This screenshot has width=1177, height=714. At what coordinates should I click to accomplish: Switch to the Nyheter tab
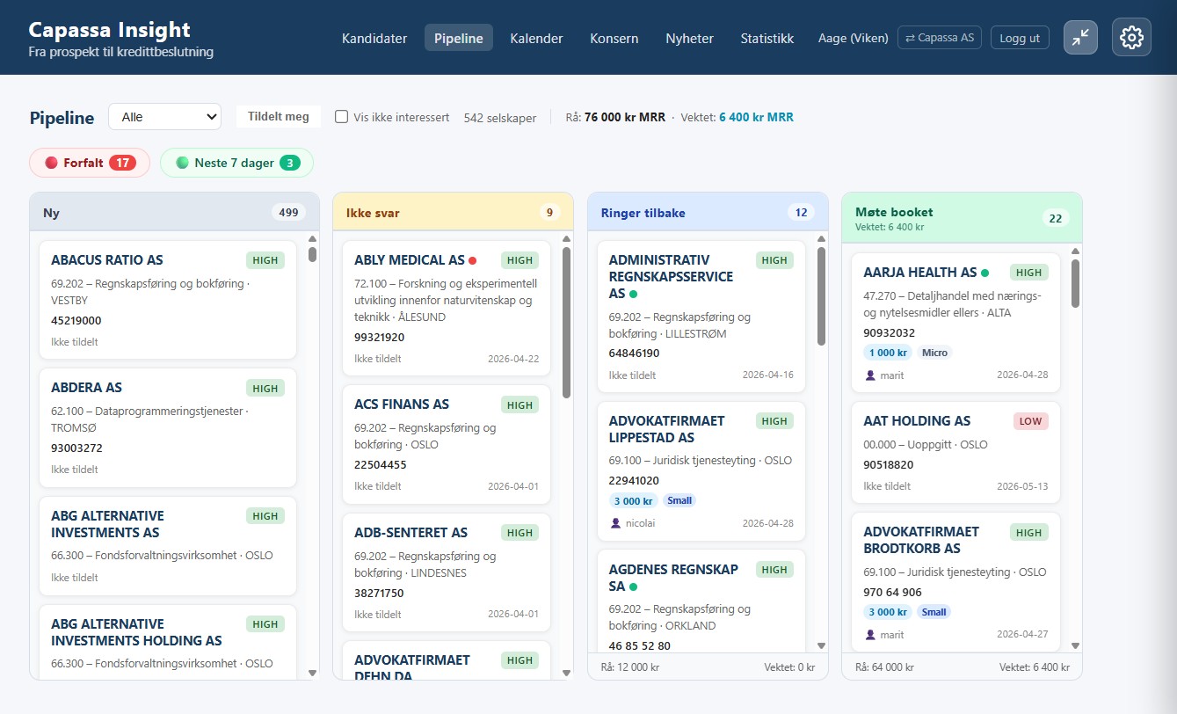(690, 38)
